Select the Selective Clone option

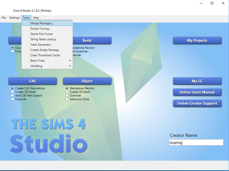tap(67, 99)
